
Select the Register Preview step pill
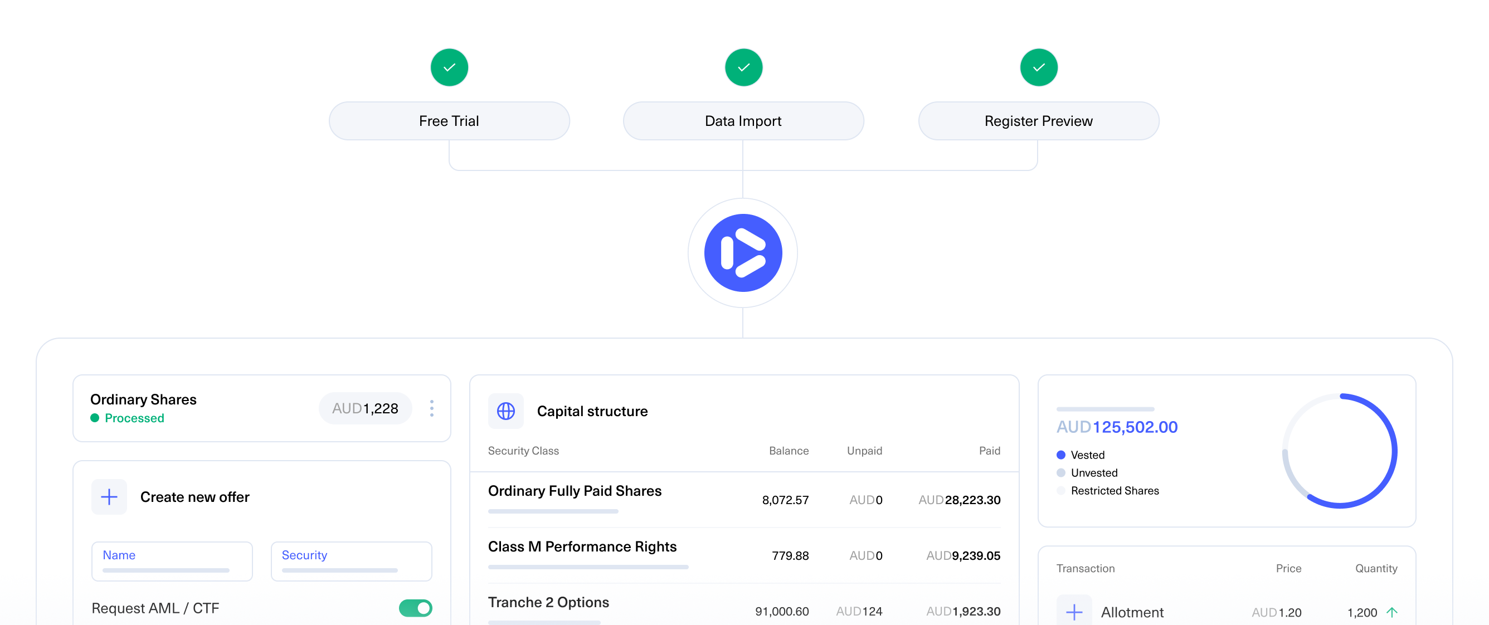(1039, 121)
